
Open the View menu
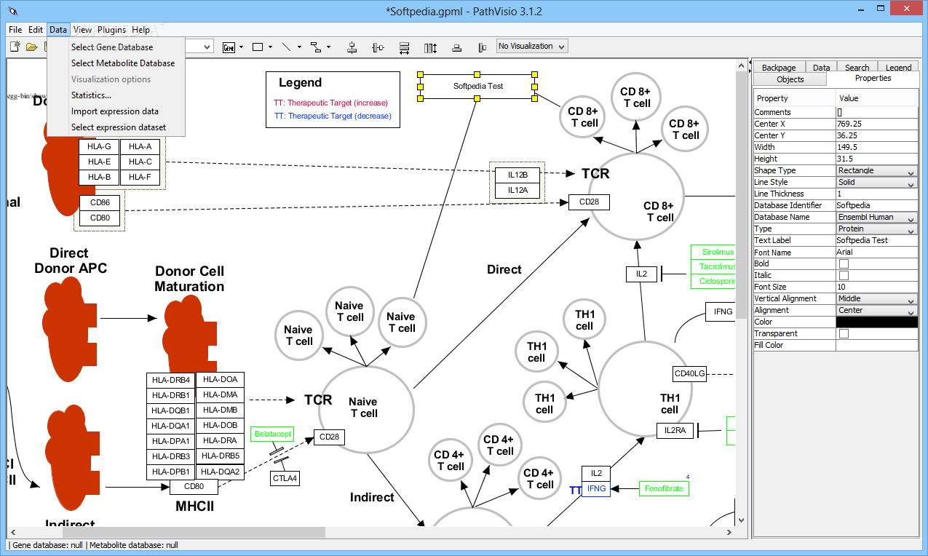tap(82, 30)
